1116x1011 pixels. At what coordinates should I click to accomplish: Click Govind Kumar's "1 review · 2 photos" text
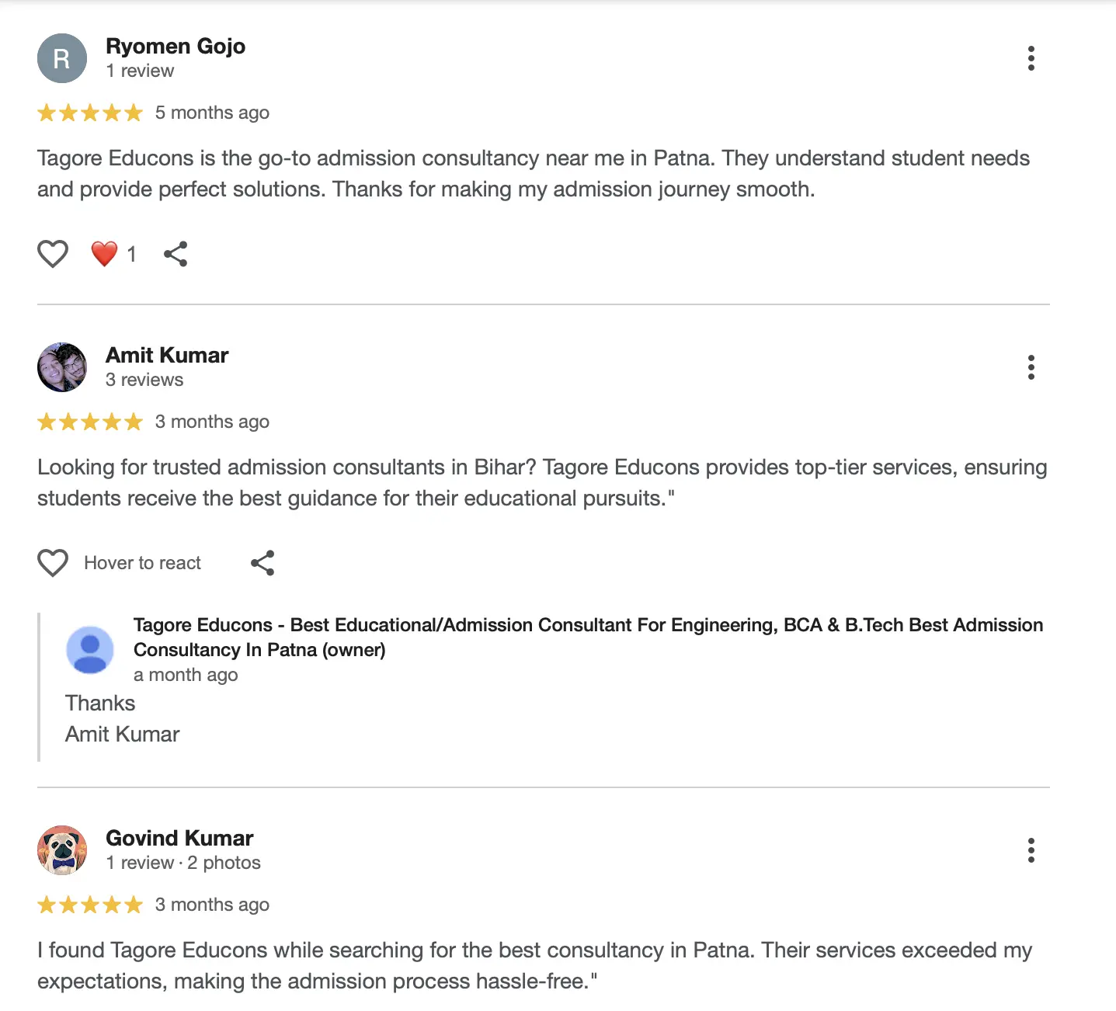pyautogui.click(x=183, y=863)
